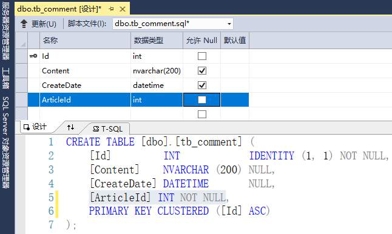Viewport: 392px width, 234px height.
Task: Click the [ArticleId] INT NOT NULL line
Action: (159, 198)
